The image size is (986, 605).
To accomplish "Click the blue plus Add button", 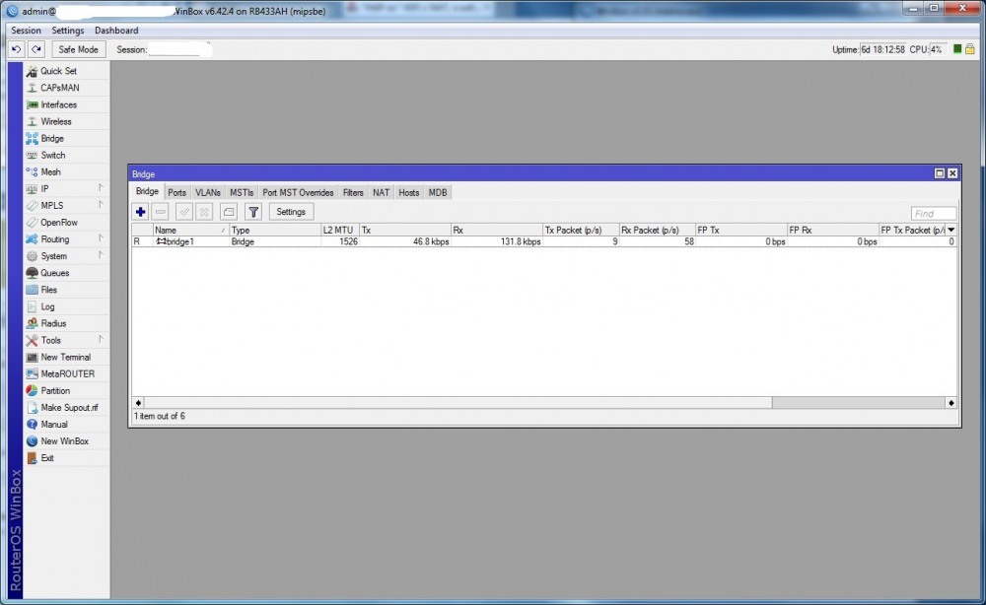I will (141, 212).
